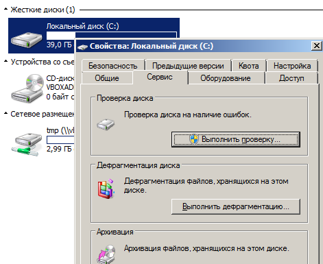Switch to the Доступ tab

[x=291, y=78]
